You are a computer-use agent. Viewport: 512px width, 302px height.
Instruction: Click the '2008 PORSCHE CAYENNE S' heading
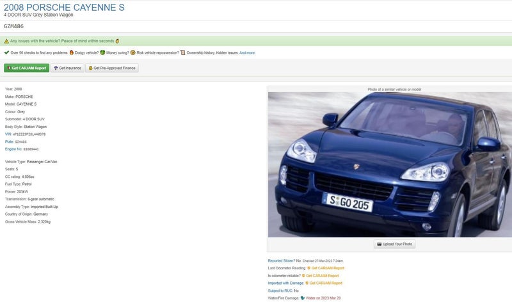click(64, 7)
